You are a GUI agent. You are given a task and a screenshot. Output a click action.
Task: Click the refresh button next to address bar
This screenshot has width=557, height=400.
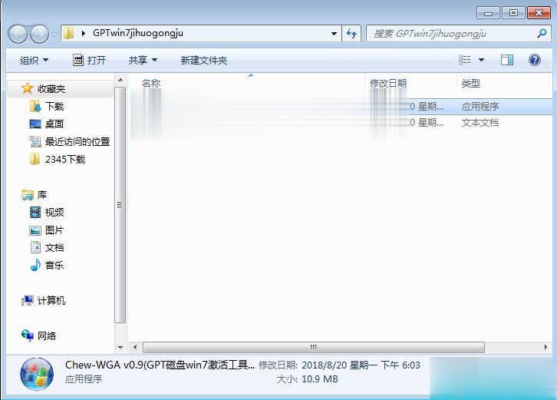[x=351, y=34]
